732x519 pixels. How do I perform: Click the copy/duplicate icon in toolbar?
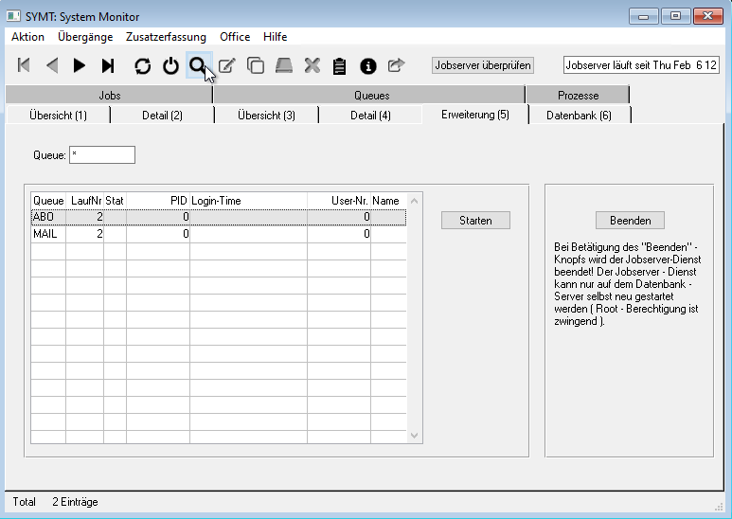pos(256,65)
